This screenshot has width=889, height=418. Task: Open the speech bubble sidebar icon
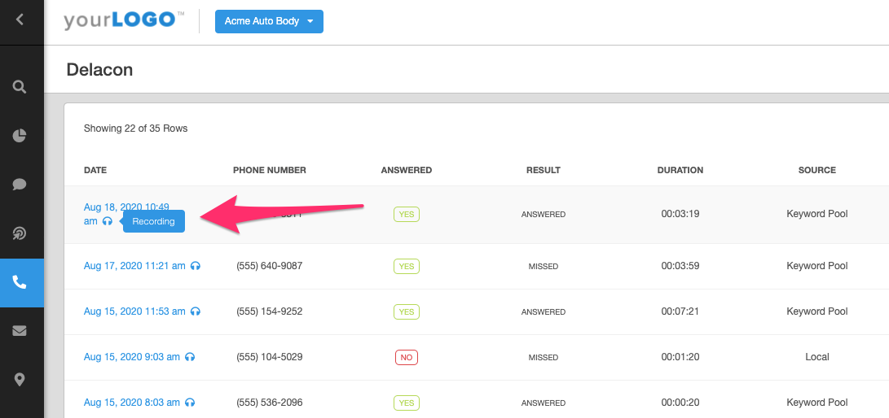[20, 185]
